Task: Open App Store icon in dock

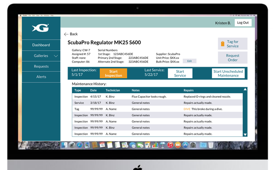Action: (185, 145)
